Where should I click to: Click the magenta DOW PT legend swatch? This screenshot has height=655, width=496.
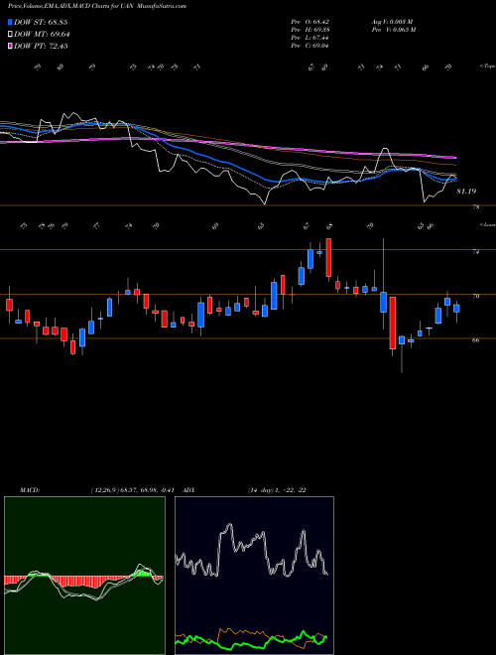(x=10, y=46)
